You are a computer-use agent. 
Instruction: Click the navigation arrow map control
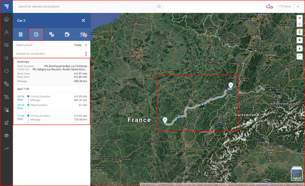[x=300, y=48]
